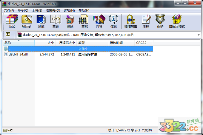Click the WinRAR title bar app icon
Image resolution: width=203 pixels, height=135 pixels.
(4, 4)
